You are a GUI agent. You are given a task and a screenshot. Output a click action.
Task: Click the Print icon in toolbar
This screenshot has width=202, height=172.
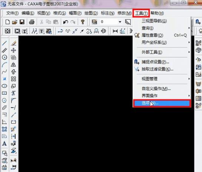(32, 22)
